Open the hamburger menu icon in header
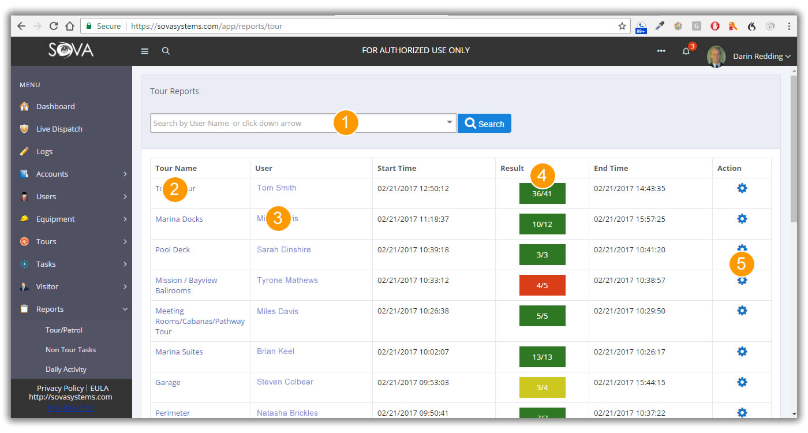The image size is (808, 433). click(x=145, y=51)
